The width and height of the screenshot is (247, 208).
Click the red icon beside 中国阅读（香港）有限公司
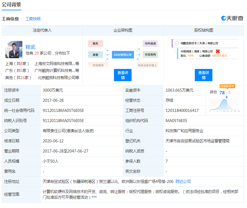[x=218, y=51]
